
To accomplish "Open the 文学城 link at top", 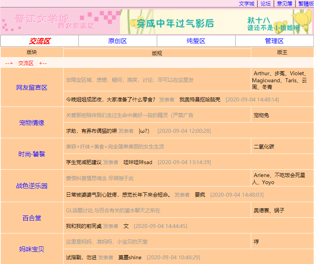I will [247, 4].
